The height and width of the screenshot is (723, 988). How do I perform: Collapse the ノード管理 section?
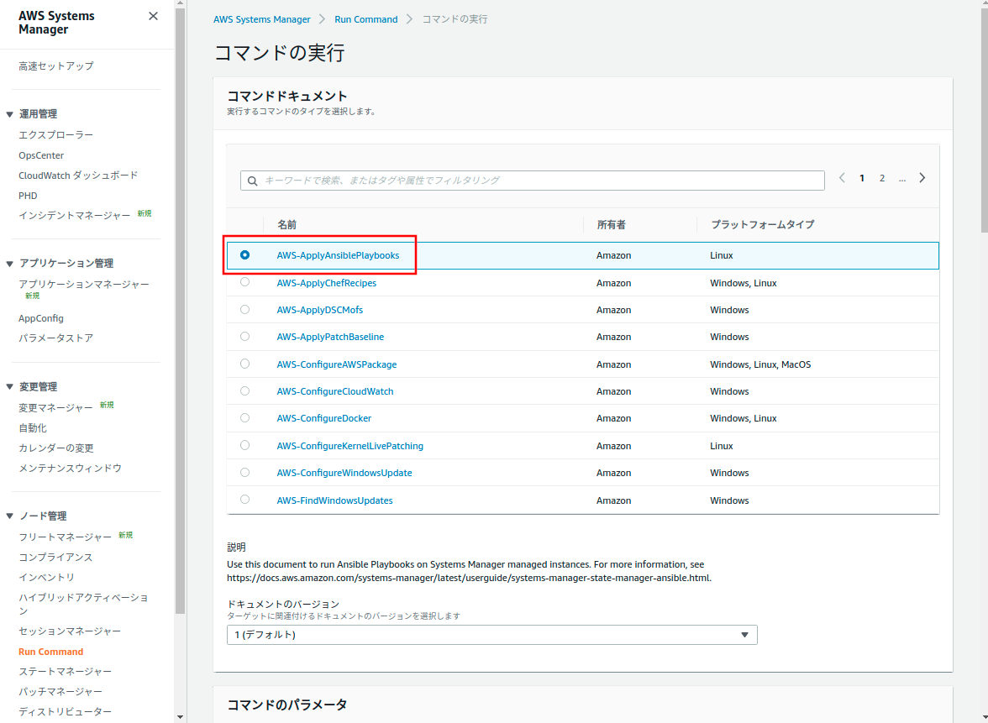(10, 516)
